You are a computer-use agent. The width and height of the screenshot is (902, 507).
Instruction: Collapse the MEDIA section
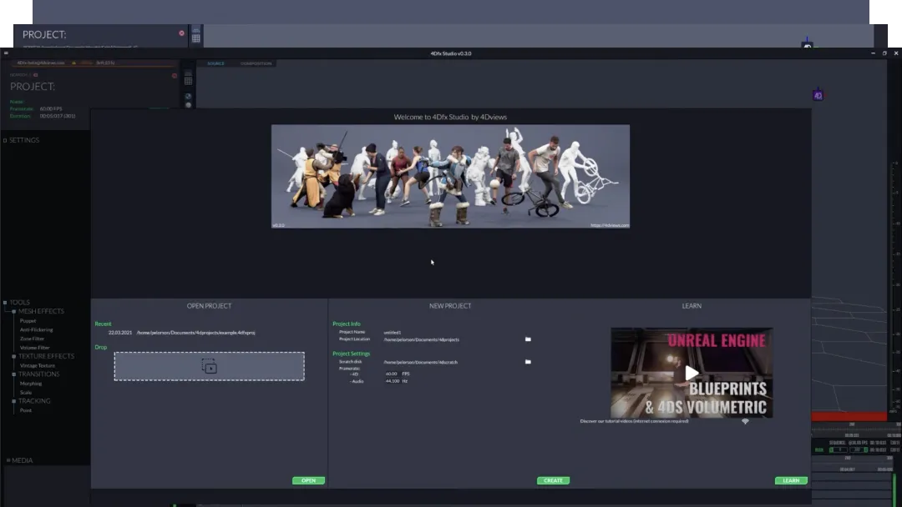[x=8, y=460]
